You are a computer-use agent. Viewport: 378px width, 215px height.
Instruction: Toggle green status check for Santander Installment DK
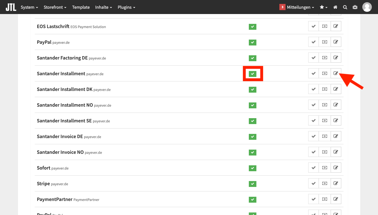(x=252, y=90)
